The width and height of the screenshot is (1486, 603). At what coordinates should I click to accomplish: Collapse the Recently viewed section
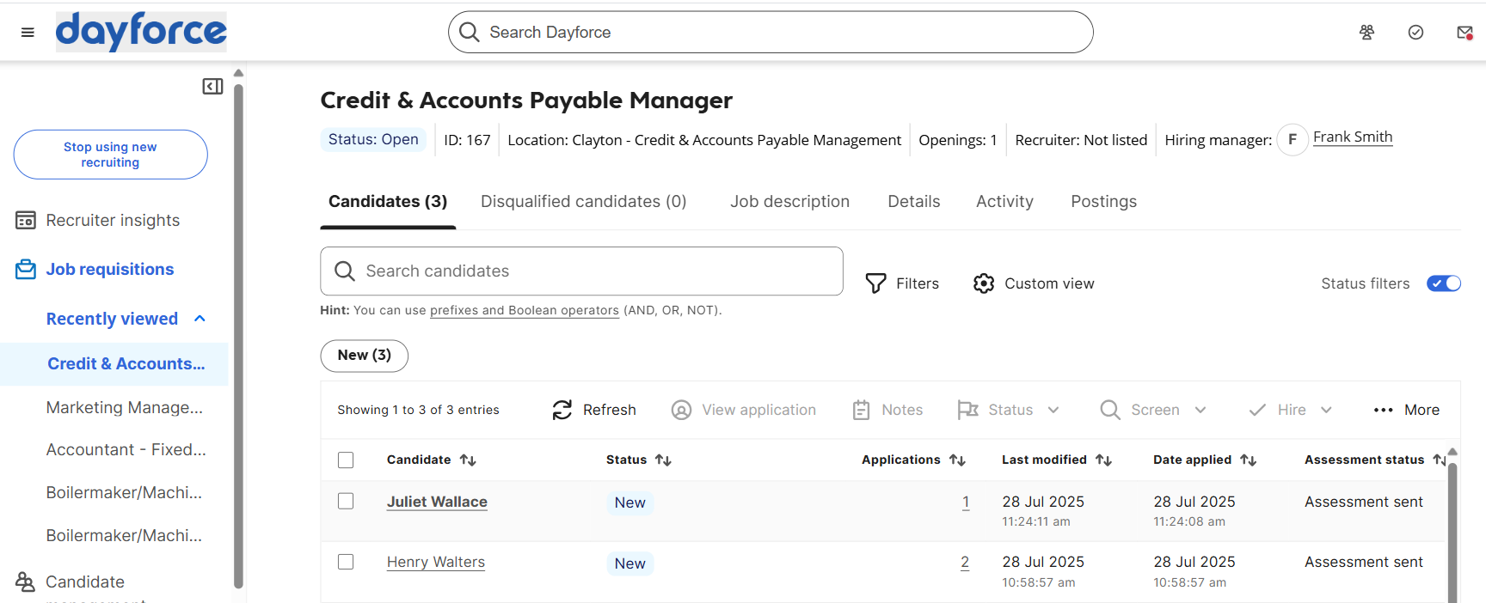(200, 319)
